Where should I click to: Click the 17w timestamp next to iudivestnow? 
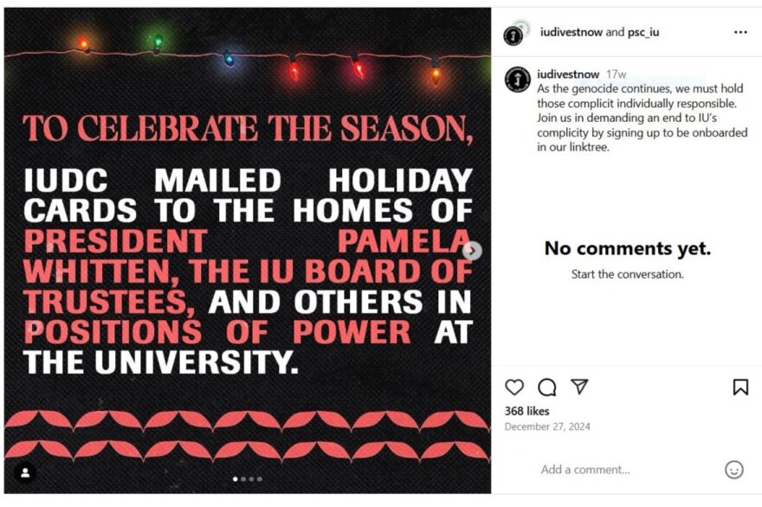coord(615,74)
